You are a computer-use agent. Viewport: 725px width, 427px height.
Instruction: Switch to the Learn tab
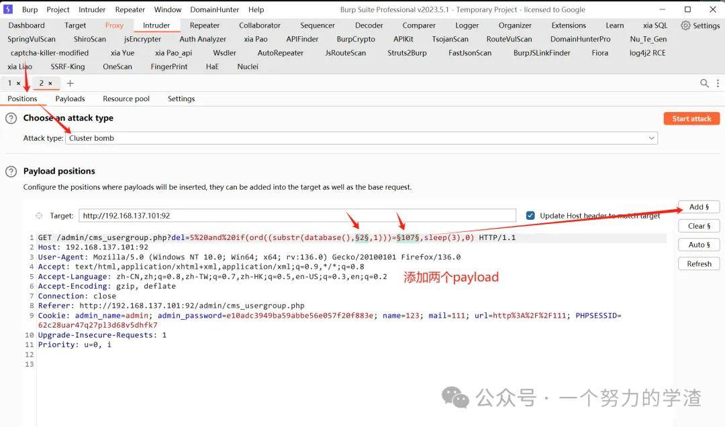click(615, 25)
